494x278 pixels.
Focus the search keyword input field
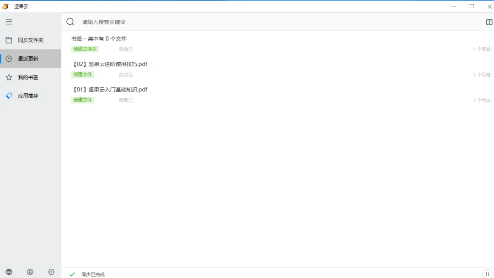(277, 22)
